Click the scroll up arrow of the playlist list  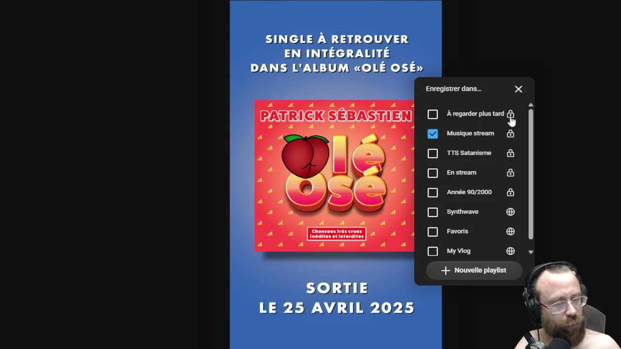pyautogui.click(x=531, y=105)
